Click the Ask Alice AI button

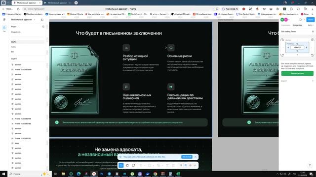tap(230, 9)
